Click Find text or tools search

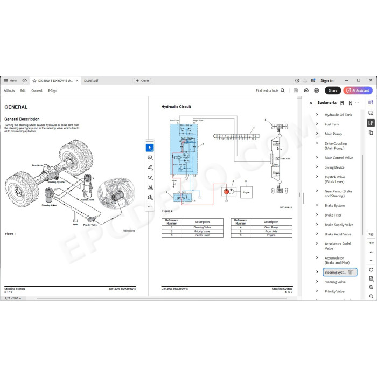tap(270, 90)
